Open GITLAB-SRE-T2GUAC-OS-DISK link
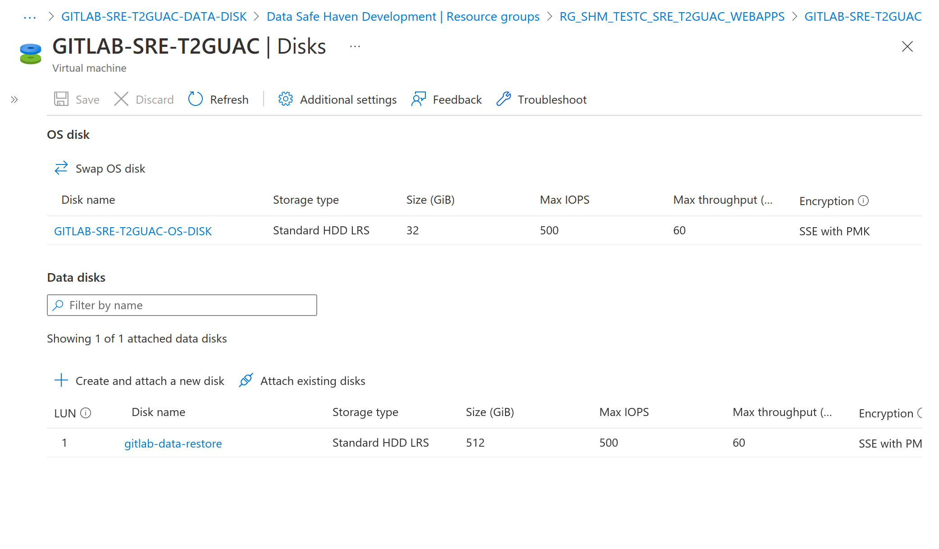 click(133, 231)
